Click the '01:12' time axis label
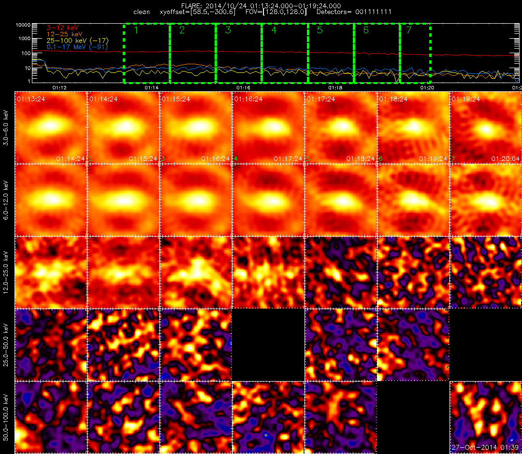Viewport: 522px width, 454px height. coord(59,87)
